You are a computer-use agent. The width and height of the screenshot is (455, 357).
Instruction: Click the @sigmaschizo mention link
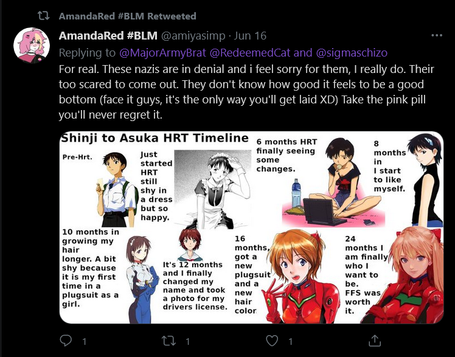coord(352,53)
